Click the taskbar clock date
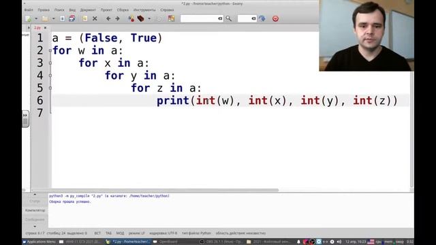Screen dimensions: 436x245 (x=356, y=242)
